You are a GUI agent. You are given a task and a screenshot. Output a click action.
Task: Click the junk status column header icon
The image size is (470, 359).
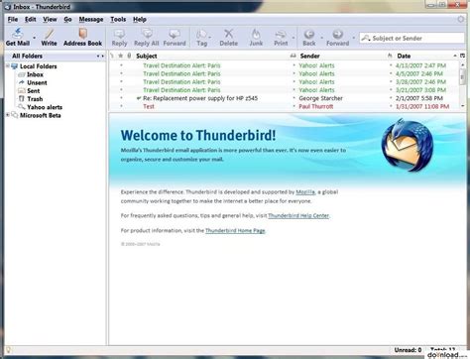tap(390, 56)
